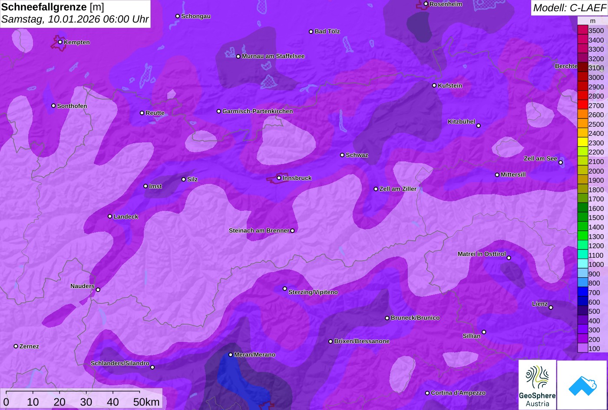Click the "Cortina d'Ampezzo" label

[458, 393]
